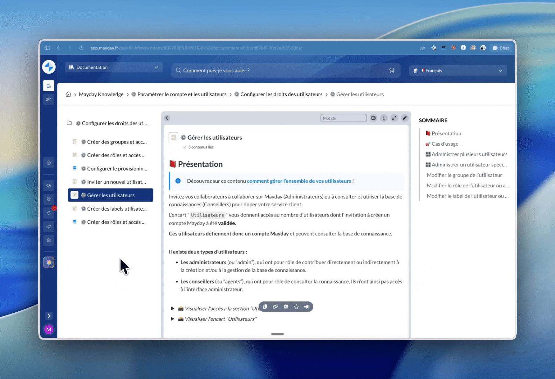Click the eye icon in the left sidebar

49,186
